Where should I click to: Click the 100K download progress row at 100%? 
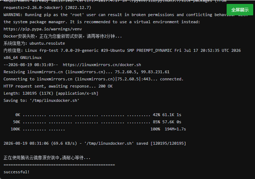coord(98,129)
